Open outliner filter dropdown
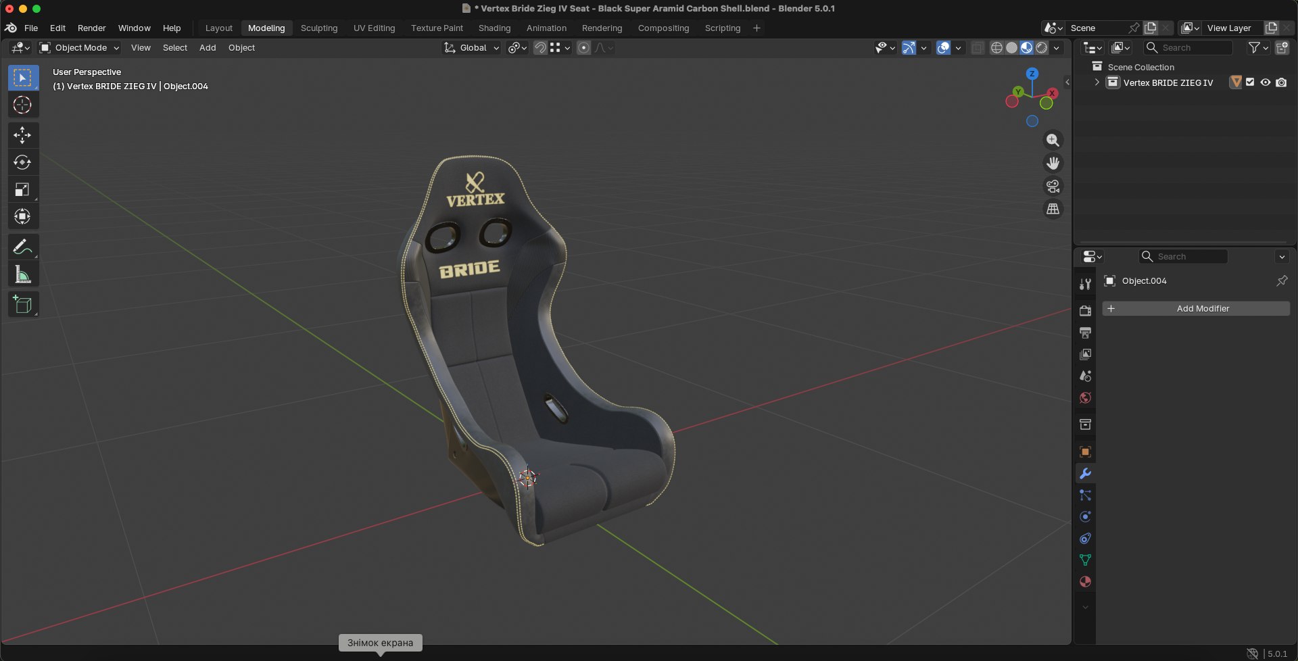1298x661 pixels. pos(1258,47)
